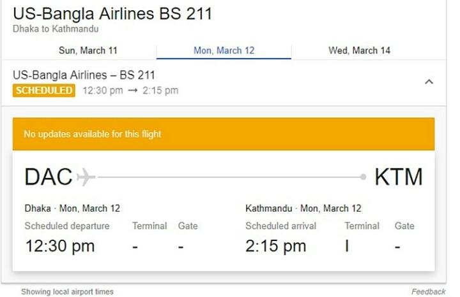Click the US-Bangla Airlines BS 211 heading
The width and height of the screenshot is (460, 297).
point(112,13)
